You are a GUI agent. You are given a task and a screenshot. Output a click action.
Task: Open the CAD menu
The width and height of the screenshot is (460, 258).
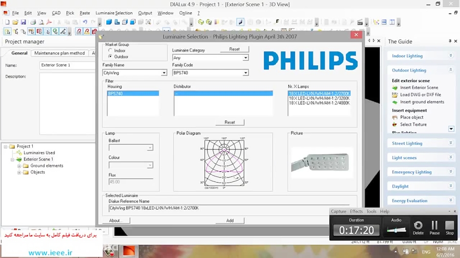pyautogui.click(x=56, y=13)
